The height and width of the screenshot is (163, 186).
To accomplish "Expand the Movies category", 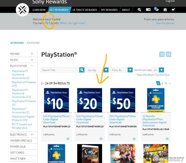I will [32, 54].
